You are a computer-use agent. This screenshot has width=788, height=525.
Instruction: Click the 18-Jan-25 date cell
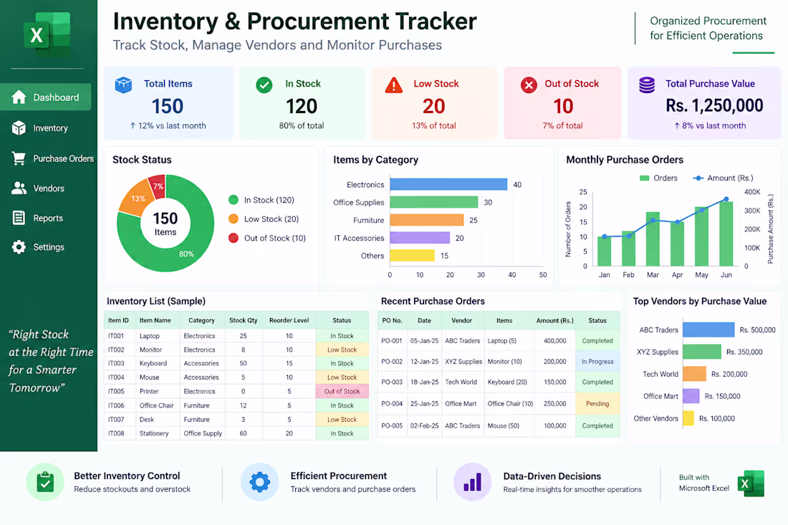[x=424, y=382]
